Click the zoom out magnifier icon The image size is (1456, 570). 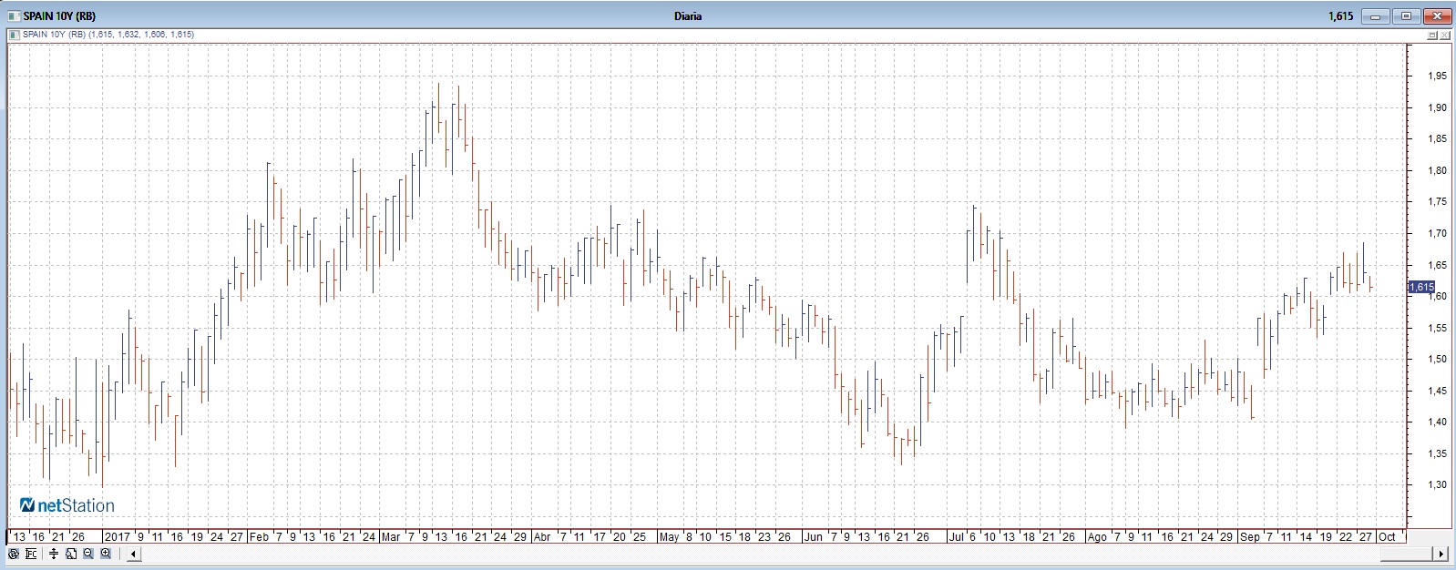88,554
